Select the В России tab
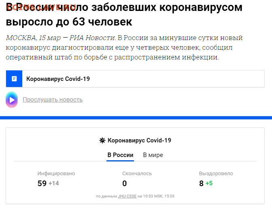This screenshot has height=208, width=272. pos(120,155)
